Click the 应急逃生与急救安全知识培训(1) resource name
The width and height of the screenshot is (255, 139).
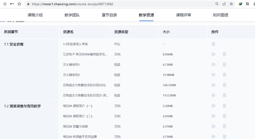[x=84, y=85]
